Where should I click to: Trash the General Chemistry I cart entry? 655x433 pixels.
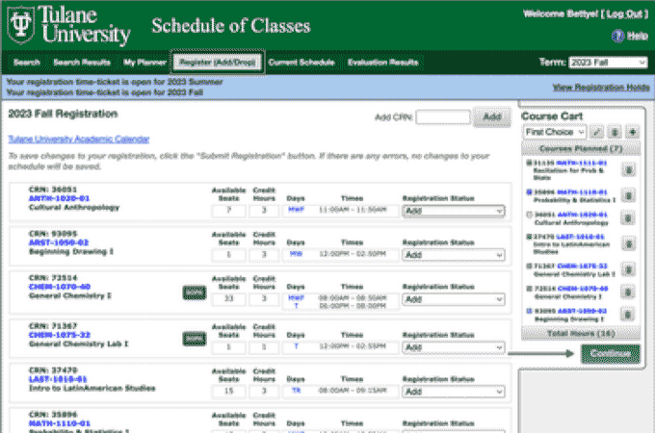coord(628,292)
